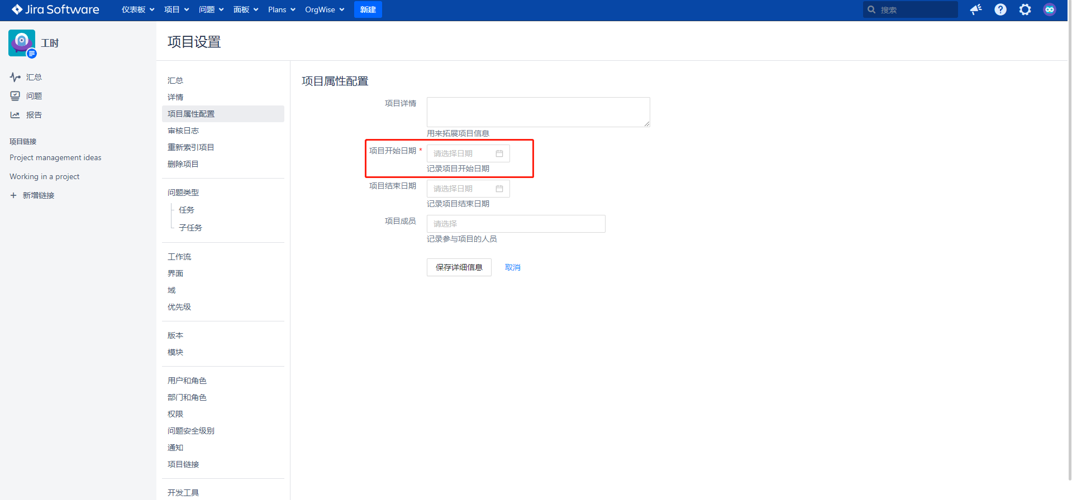Click the 保存详细信息 button
The height and width of the screenshot is (500, 1072).
tap(459, 267)
